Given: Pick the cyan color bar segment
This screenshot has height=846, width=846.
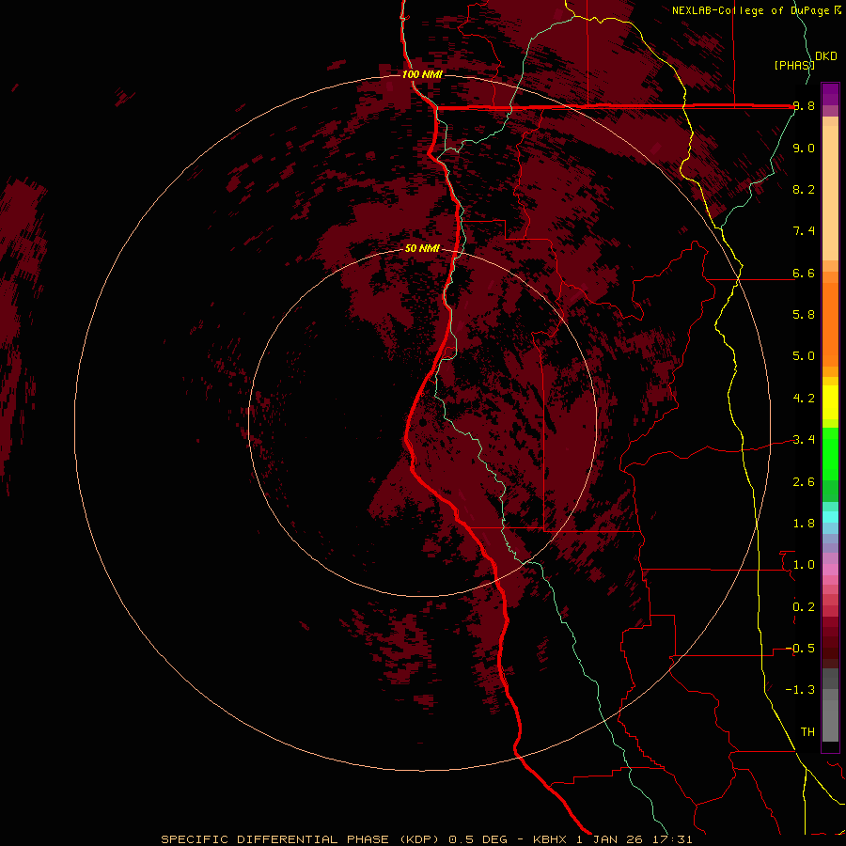Looking at the screenshot, I should click(x=830, y=517).
